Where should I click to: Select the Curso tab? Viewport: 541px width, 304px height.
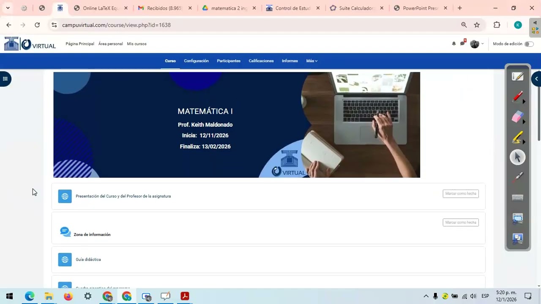click(x=170, y=61)
